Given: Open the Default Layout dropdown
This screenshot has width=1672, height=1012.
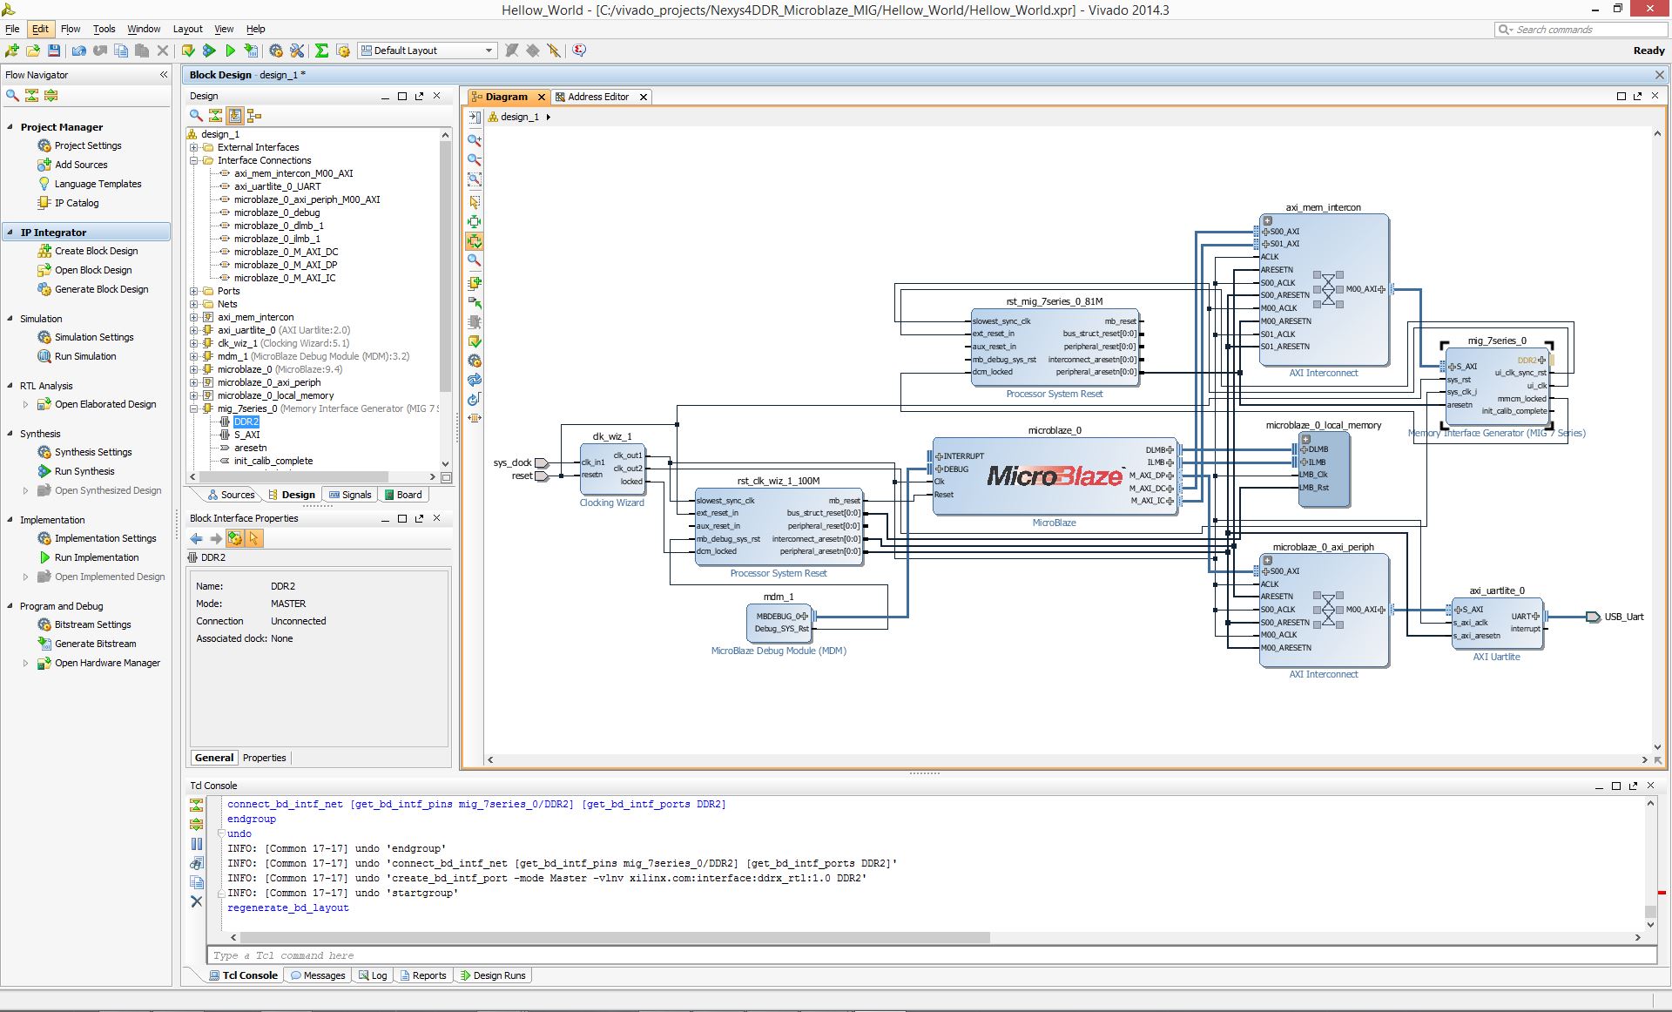Looking at the screenshot, I should point(428,51).
